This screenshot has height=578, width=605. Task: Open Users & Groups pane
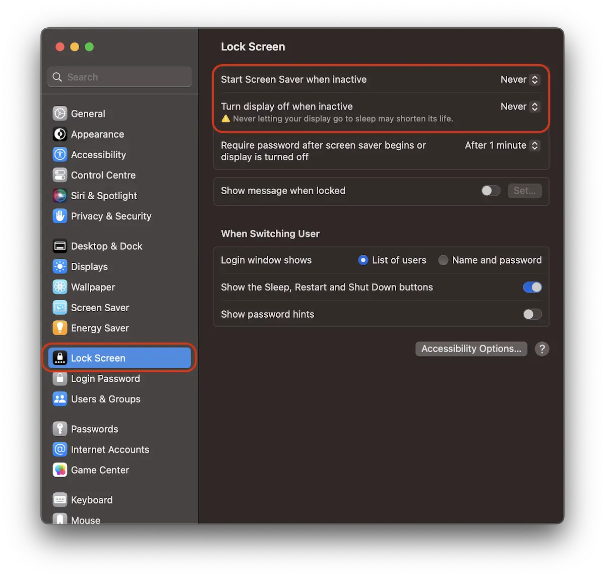tap(119, 399)
